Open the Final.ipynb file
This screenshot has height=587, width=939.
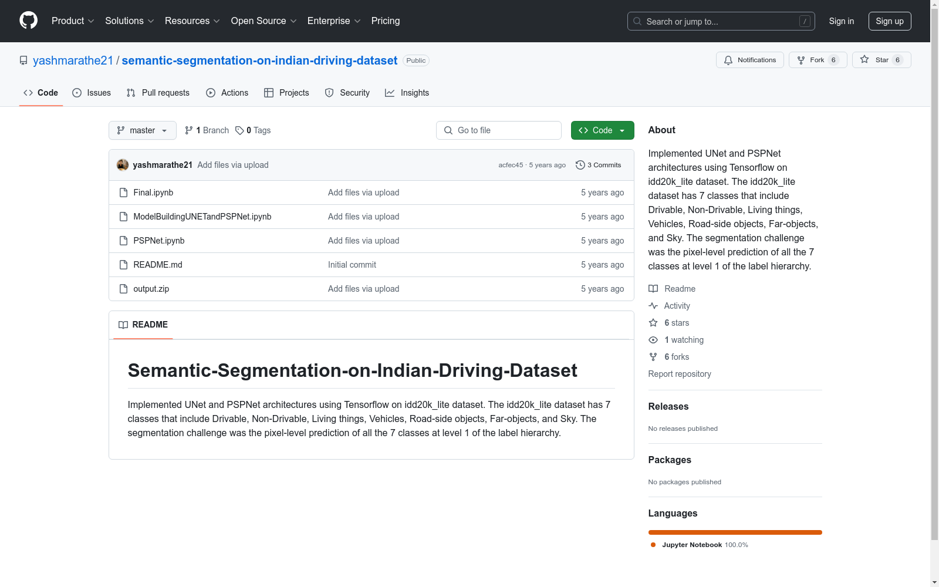click(x=153, y=193)
